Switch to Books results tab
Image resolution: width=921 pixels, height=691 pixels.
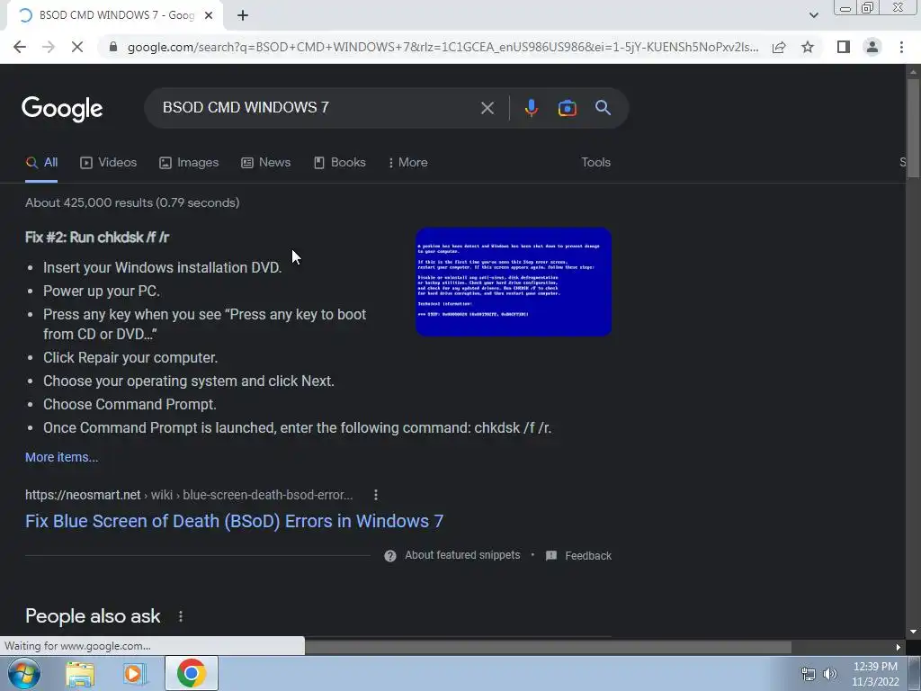pyautogui.click(x=340, y=163)
